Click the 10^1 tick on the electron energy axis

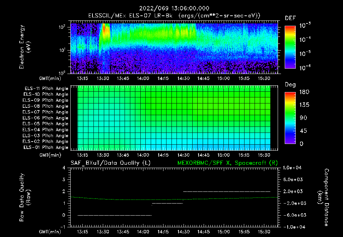(62, 50)
